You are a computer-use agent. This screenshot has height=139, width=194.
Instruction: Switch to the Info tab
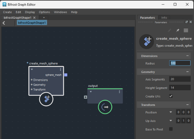pos(164,18)
